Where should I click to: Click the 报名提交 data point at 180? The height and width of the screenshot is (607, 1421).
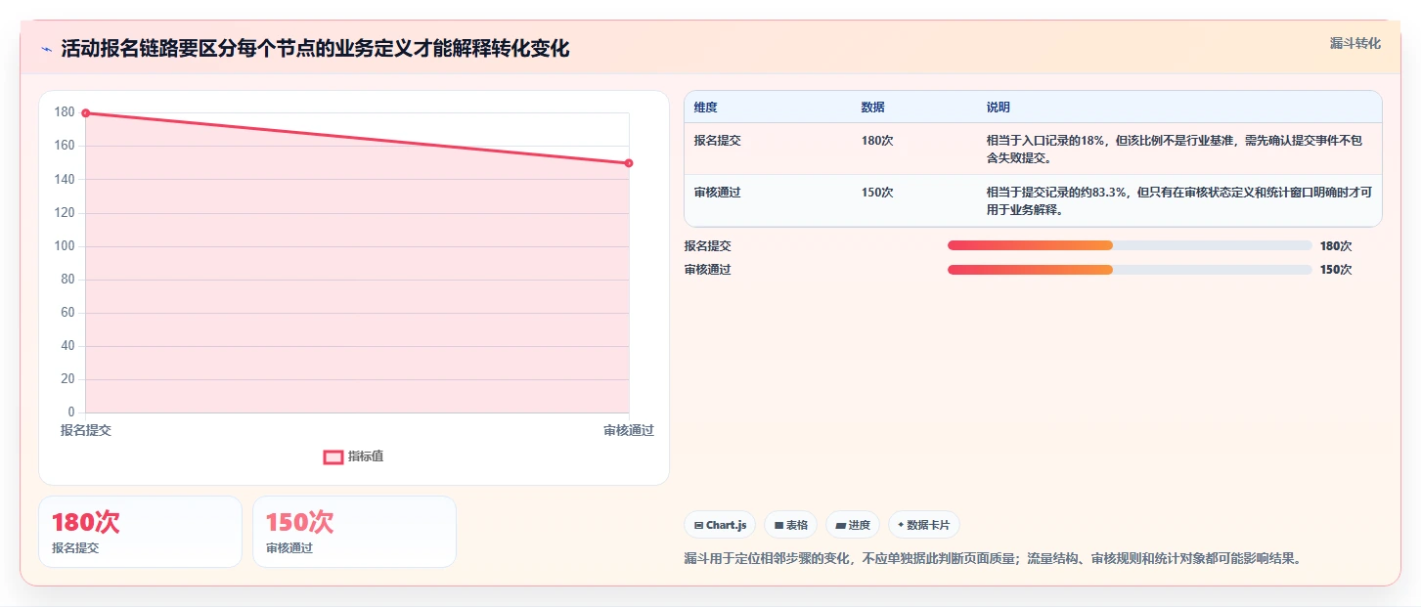pyautogui.click(x=86, y=113)
